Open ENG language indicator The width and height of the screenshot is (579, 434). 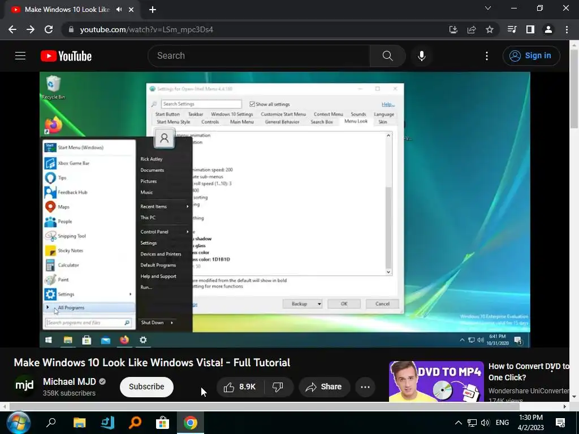502,423
